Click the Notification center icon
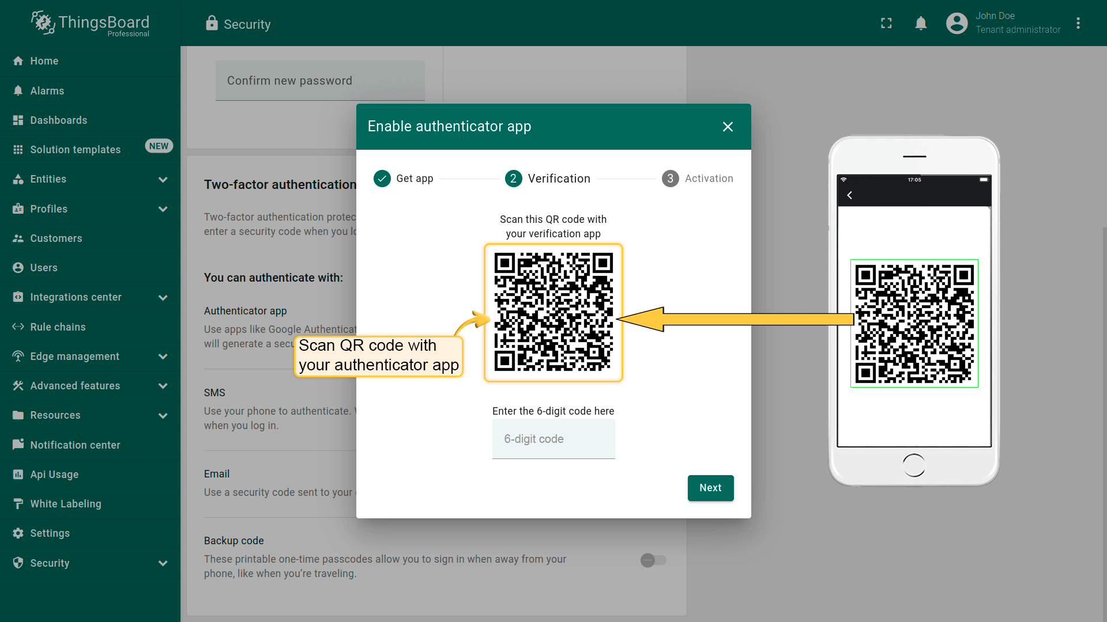This screenshot has height=622, width=1107. click(18, 445)
